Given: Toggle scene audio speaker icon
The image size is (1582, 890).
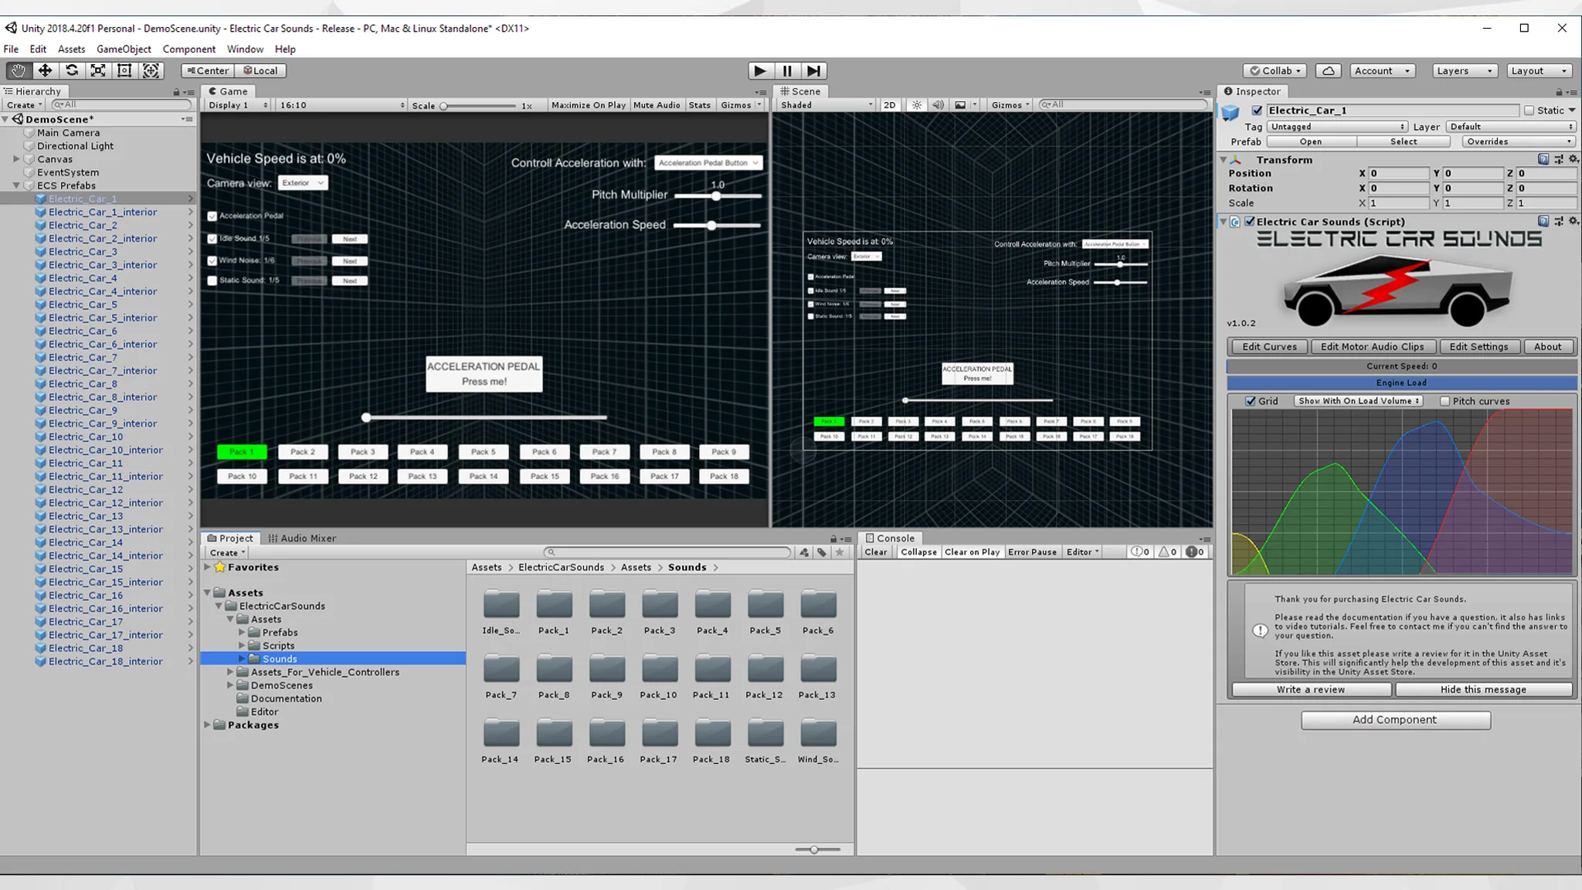Looking at the screenshot, I should [938, 104].
